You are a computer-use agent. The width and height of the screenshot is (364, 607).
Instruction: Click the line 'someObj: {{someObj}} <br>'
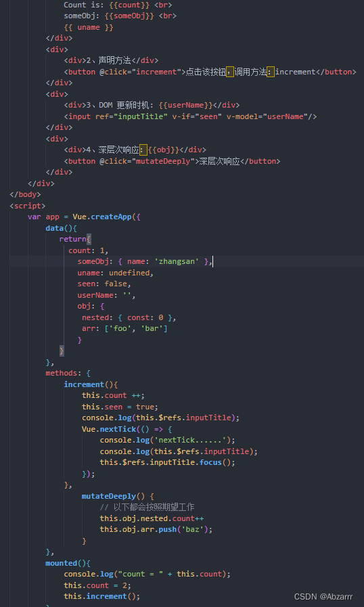120,16
